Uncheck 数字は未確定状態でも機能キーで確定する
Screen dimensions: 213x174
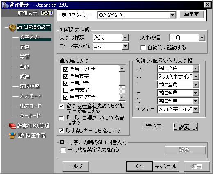[x=61, y=106]
